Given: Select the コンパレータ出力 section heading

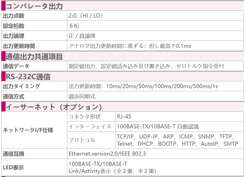Looking at the screenshot, I should click(x=34, y=6).
